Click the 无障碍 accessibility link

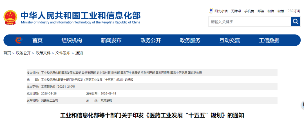click(x=236, y=11)
